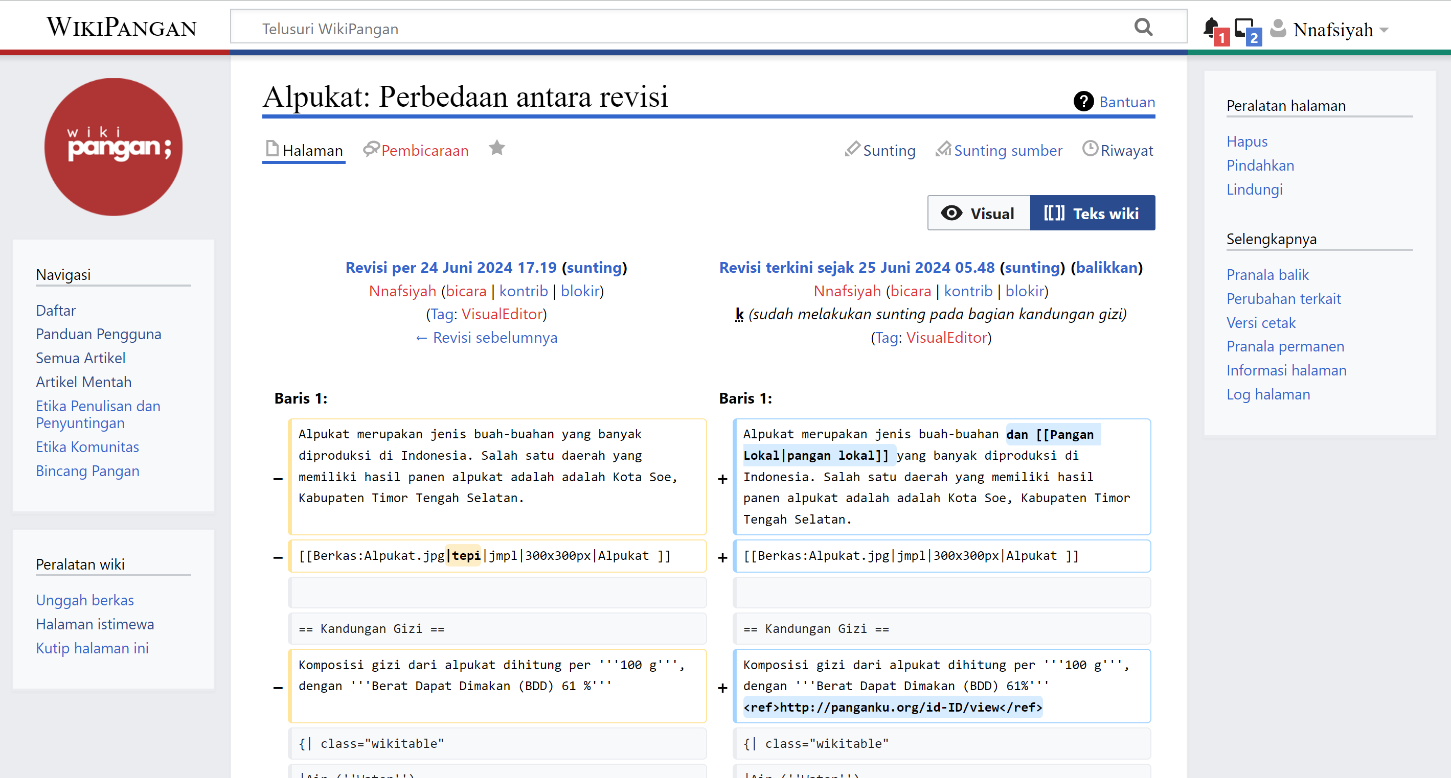1451x778 pixels.
Task: Click Pranala permanen in right panel
Action: click(1285, 346)
